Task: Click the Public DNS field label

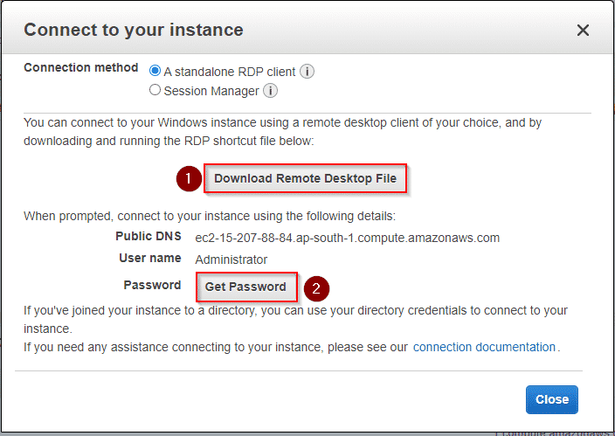Action: click(149, 236)
